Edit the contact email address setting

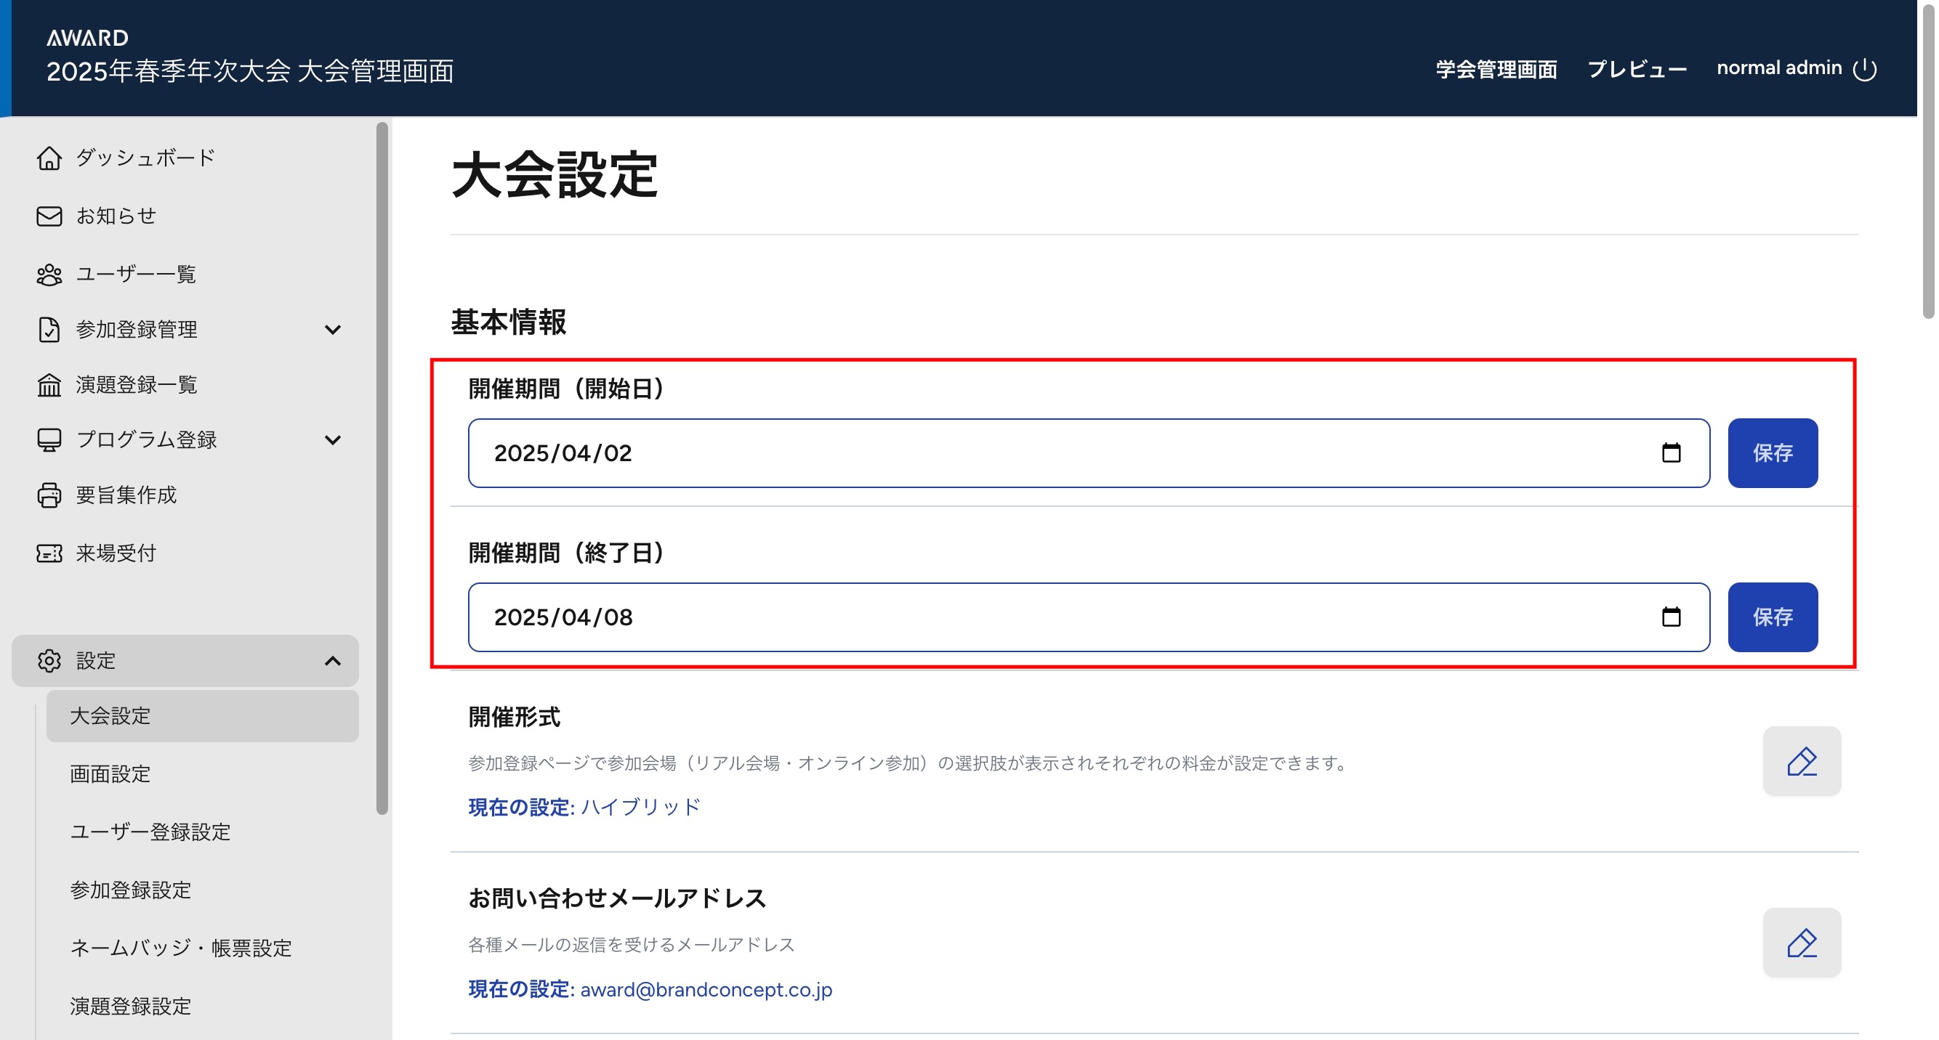click(1801, 942)
